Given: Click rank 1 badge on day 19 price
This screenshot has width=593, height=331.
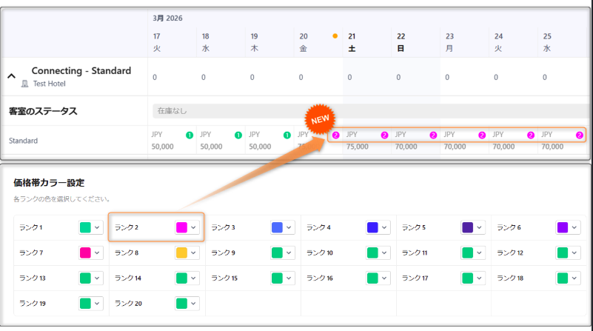Looking at the screenshot, I should pos(287,135).
